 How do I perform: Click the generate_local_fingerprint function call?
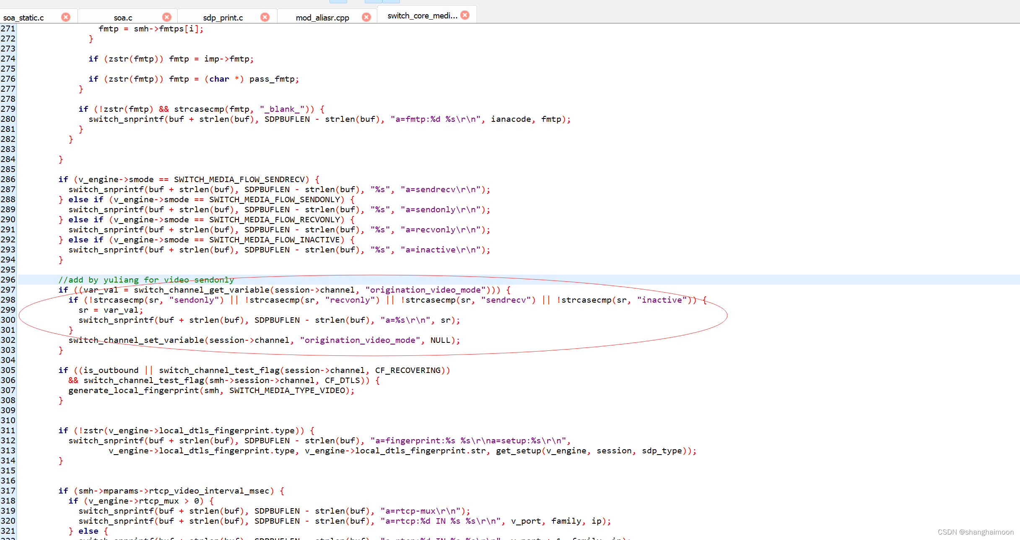click(133, 390)
